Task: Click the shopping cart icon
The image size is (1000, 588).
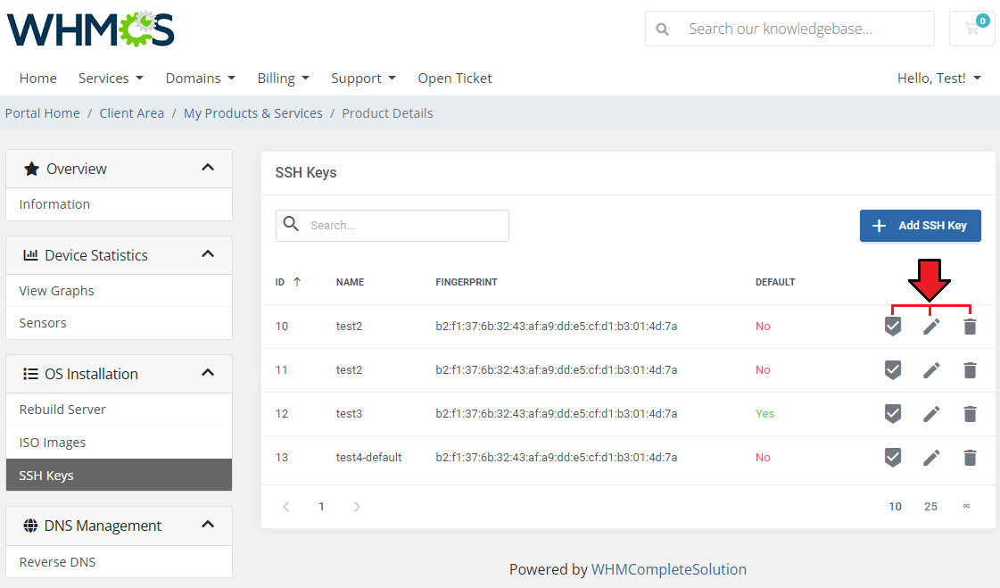Action: (x=971, y=29)
